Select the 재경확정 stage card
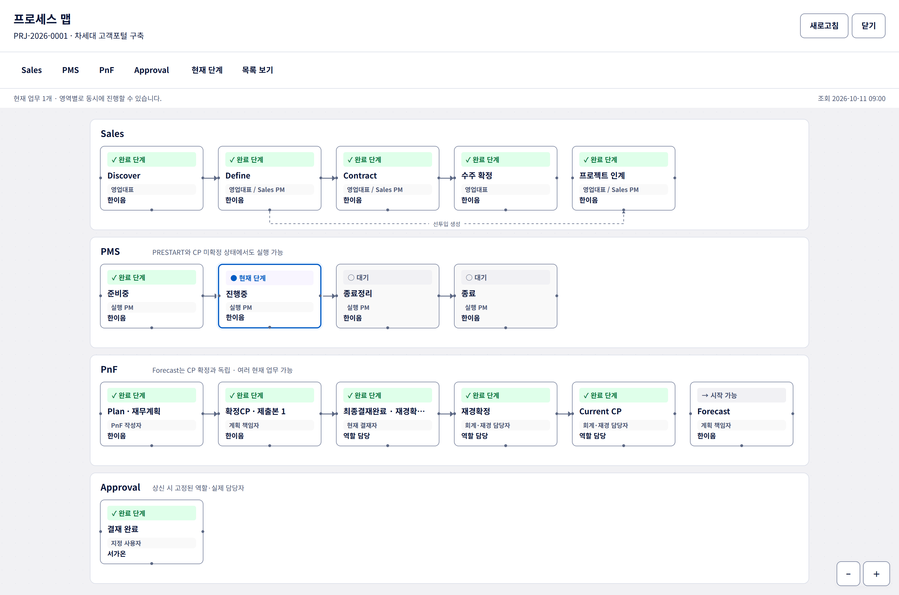Viewport: 899px width, 595px height. (505, 414)
